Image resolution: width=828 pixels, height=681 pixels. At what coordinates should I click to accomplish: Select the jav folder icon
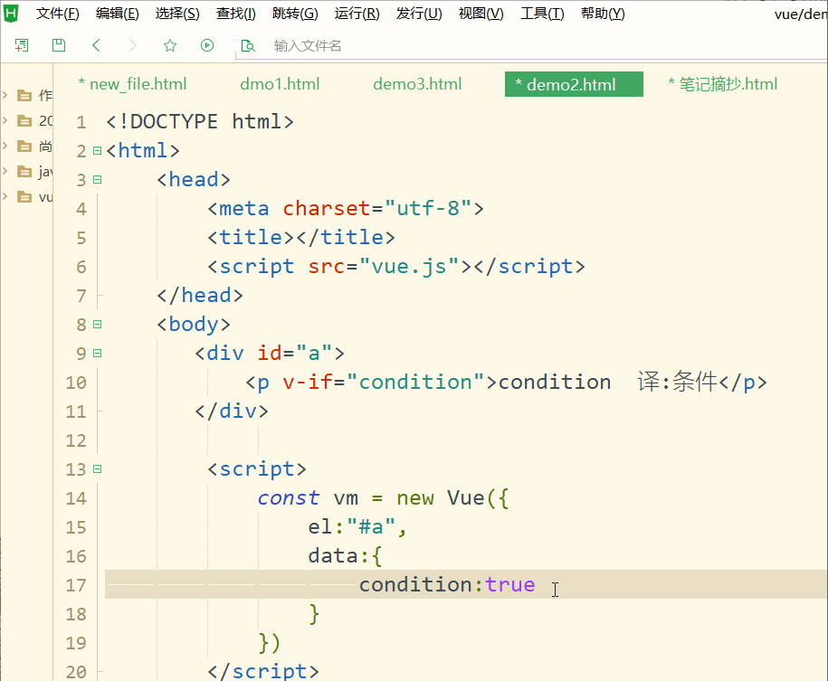[x=24, y=171]
